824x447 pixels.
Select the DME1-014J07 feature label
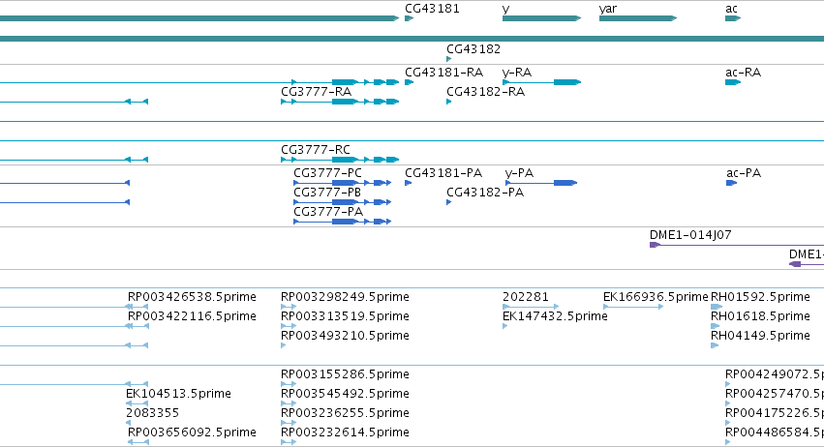point(690,235)
